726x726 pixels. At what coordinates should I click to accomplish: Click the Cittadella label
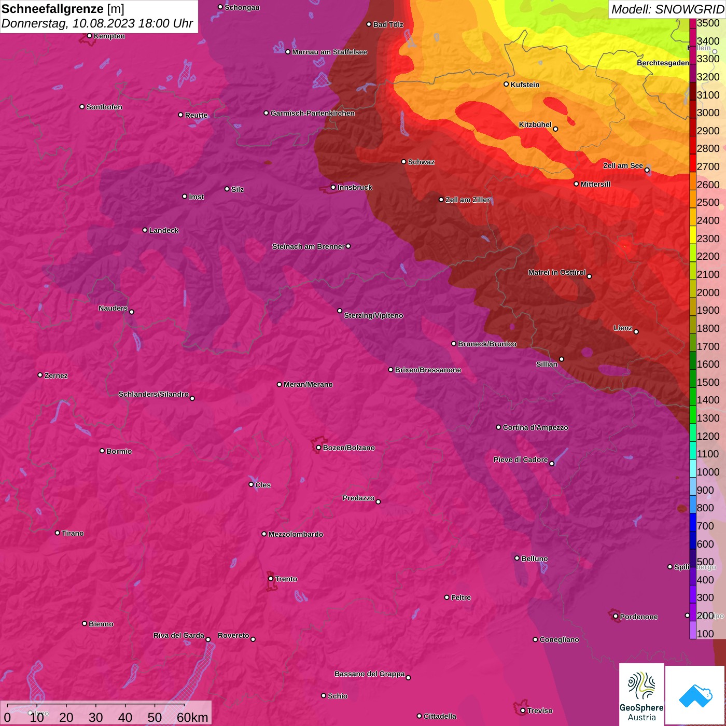tap(440, 716)
